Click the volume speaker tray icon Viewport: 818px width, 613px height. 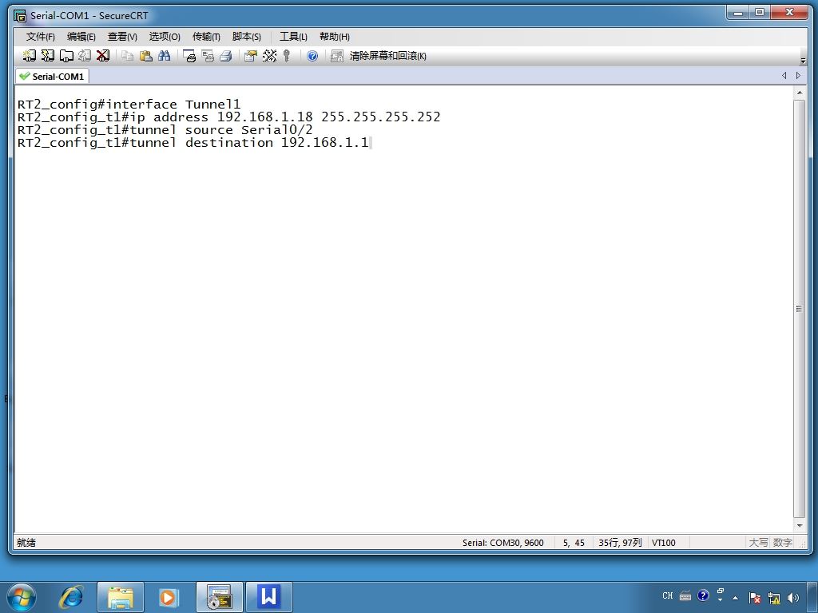coord(793,598)
